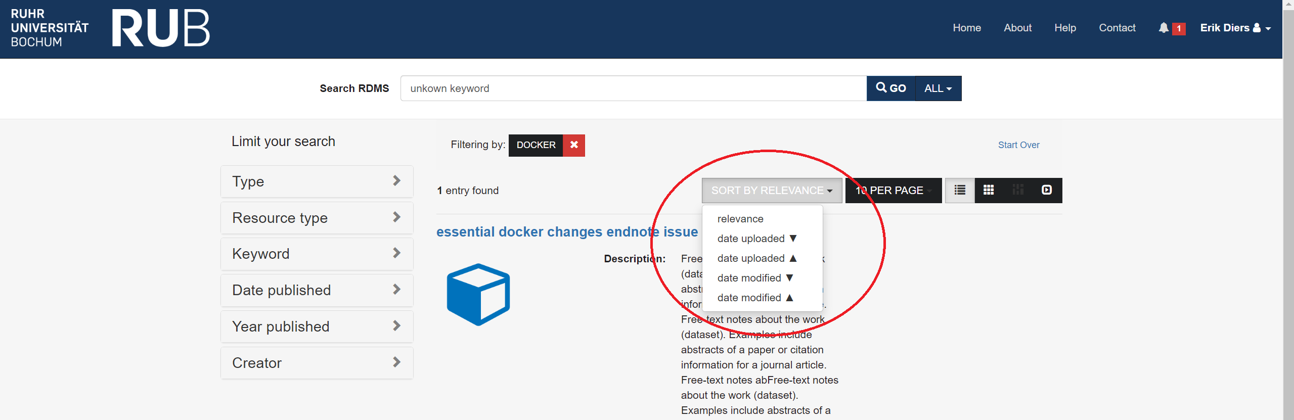The width and height of the screenshot is (1294, 420).
Task: Go to the Home page link
Action: tap(967, 28)
